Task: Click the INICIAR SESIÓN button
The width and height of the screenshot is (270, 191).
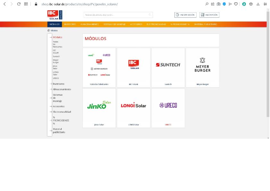Action: (x=185, y=15)
